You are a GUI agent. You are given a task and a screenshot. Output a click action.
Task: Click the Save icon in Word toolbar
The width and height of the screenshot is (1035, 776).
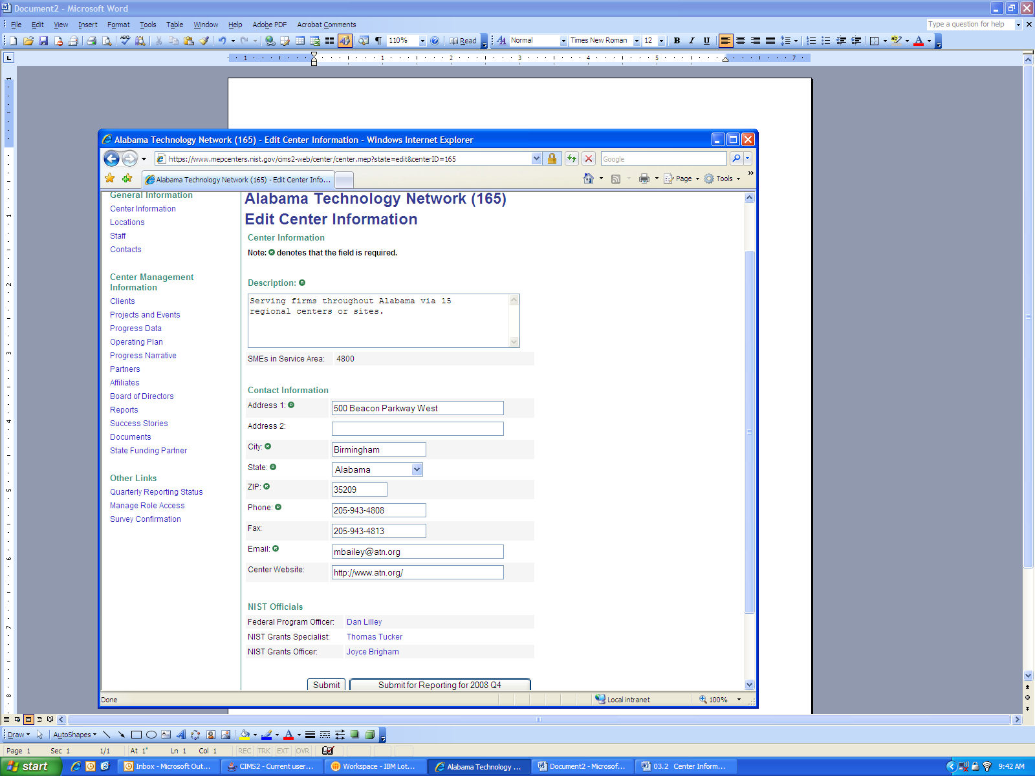pos(43,41)
